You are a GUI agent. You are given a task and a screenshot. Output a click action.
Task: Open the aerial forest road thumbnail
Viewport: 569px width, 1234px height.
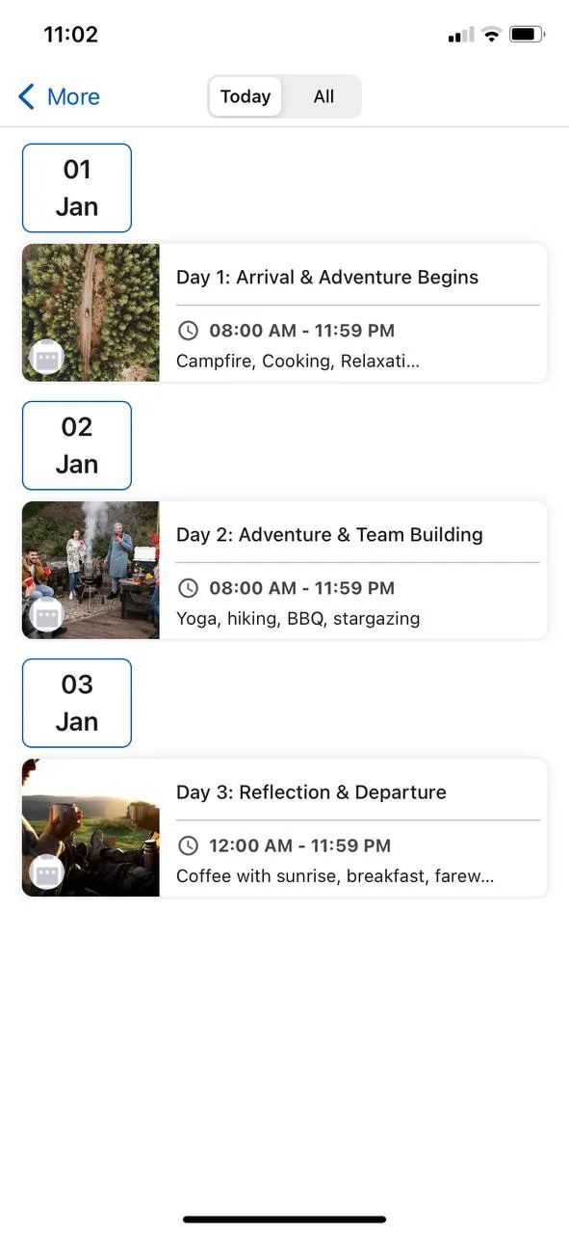pos(91,312)
